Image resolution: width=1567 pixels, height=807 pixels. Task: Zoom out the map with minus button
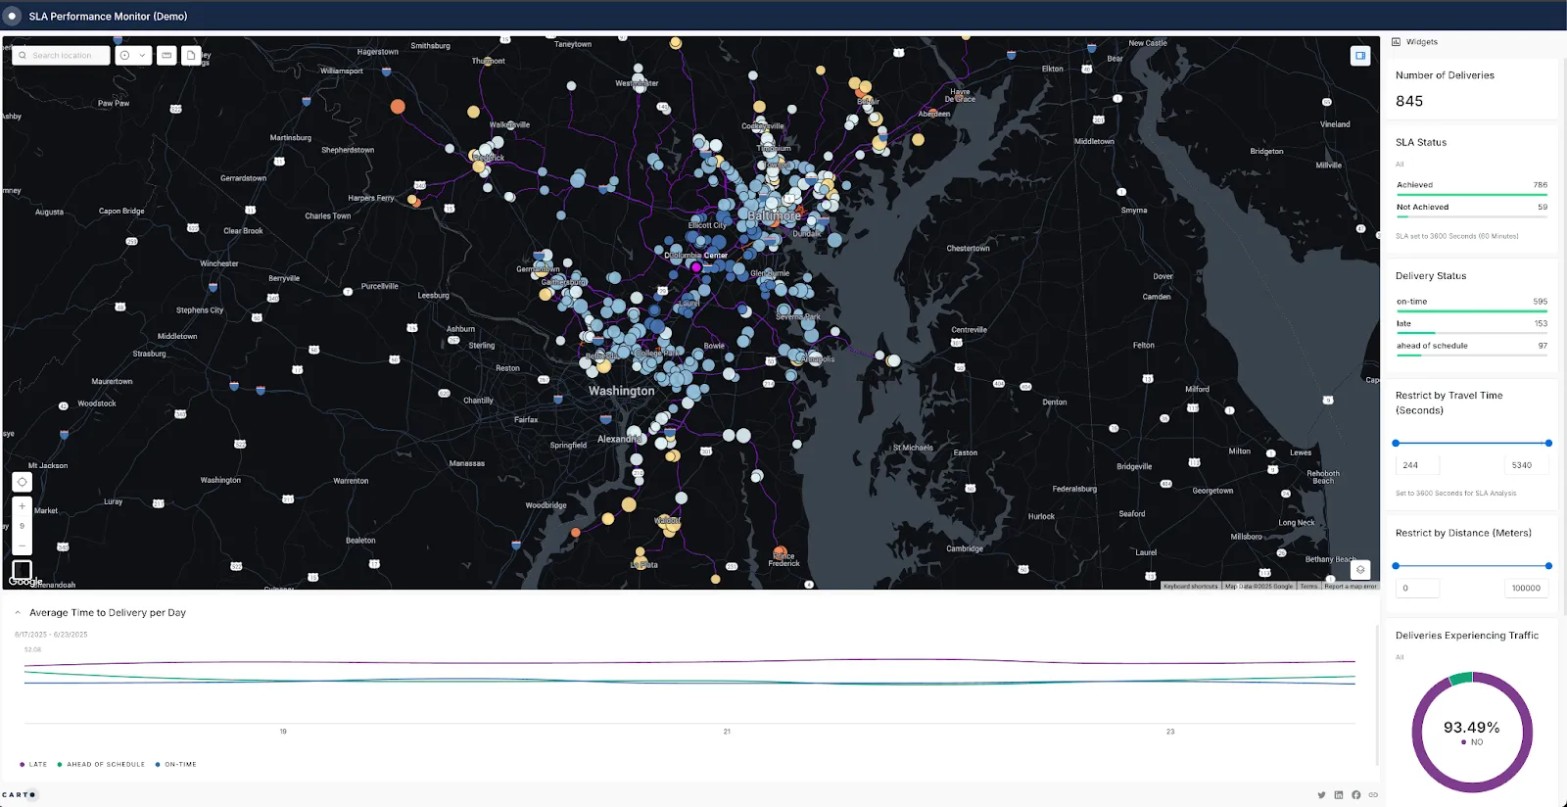click(x=22, y=546)
